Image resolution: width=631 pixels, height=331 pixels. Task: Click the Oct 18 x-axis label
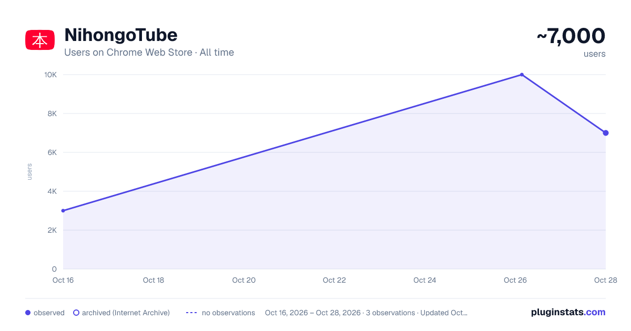(154, 280)
